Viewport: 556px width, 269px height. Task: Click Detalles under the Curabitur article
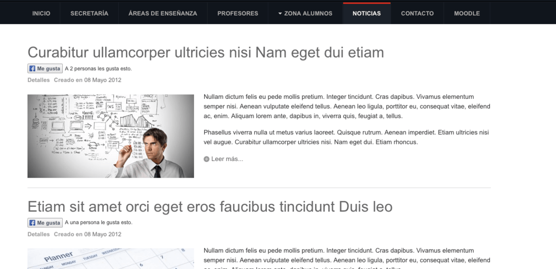(38, 80)
